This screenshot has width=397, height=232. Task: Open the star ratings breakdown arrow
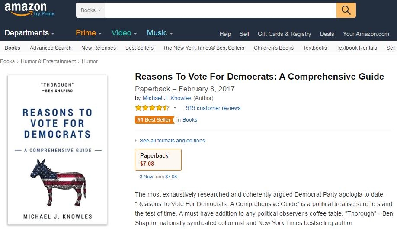(x=175, y=108)
